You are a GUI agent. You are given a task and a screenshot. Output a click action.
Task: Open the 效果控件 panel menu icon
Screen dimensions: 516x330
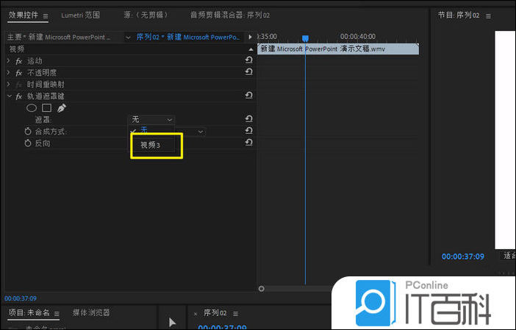(46, 15)
